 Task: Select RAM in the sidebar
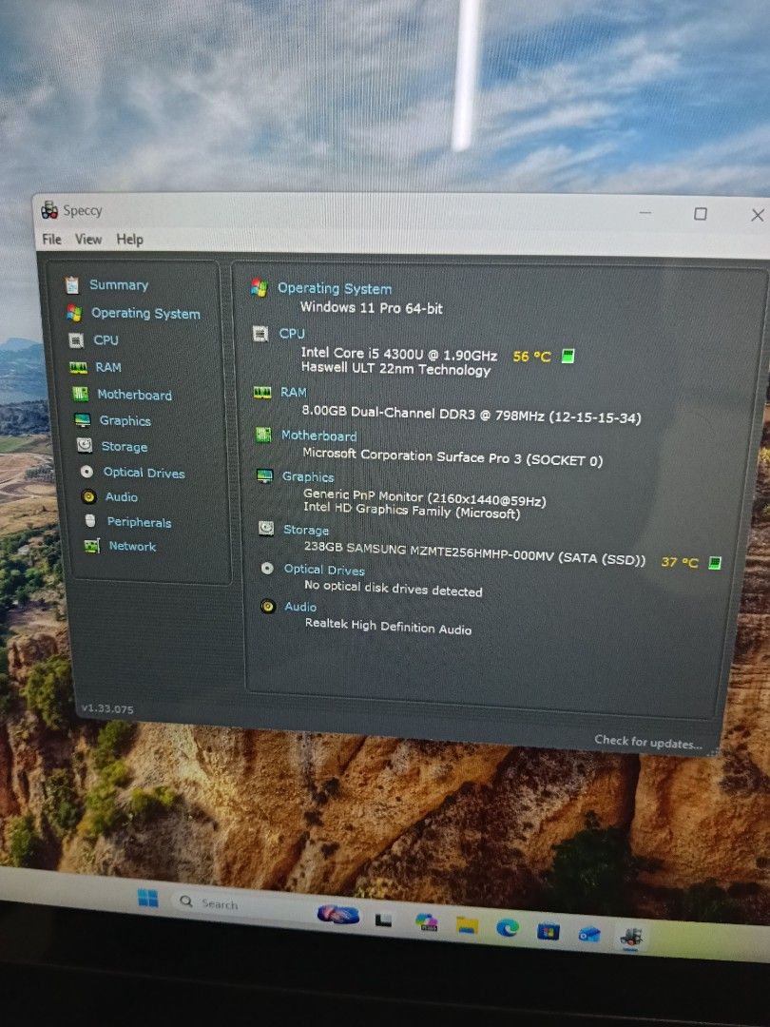[x=108, y=367]
